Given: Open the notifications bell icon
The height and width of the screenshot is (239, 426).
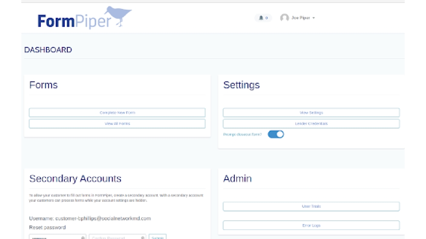Looking at the screenshot, I should pyautogui.click(x=261, y=18).
